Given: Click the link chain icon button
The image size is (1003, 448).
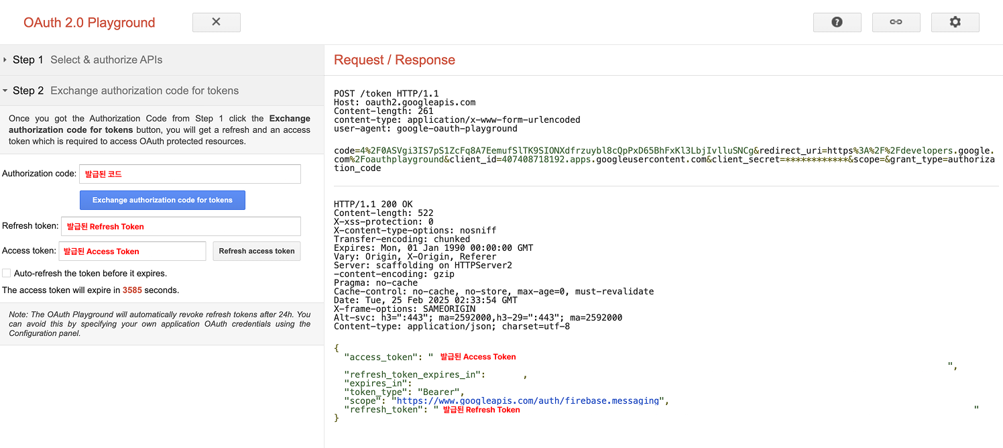Looking at the screenshot, I should (896, 22).
